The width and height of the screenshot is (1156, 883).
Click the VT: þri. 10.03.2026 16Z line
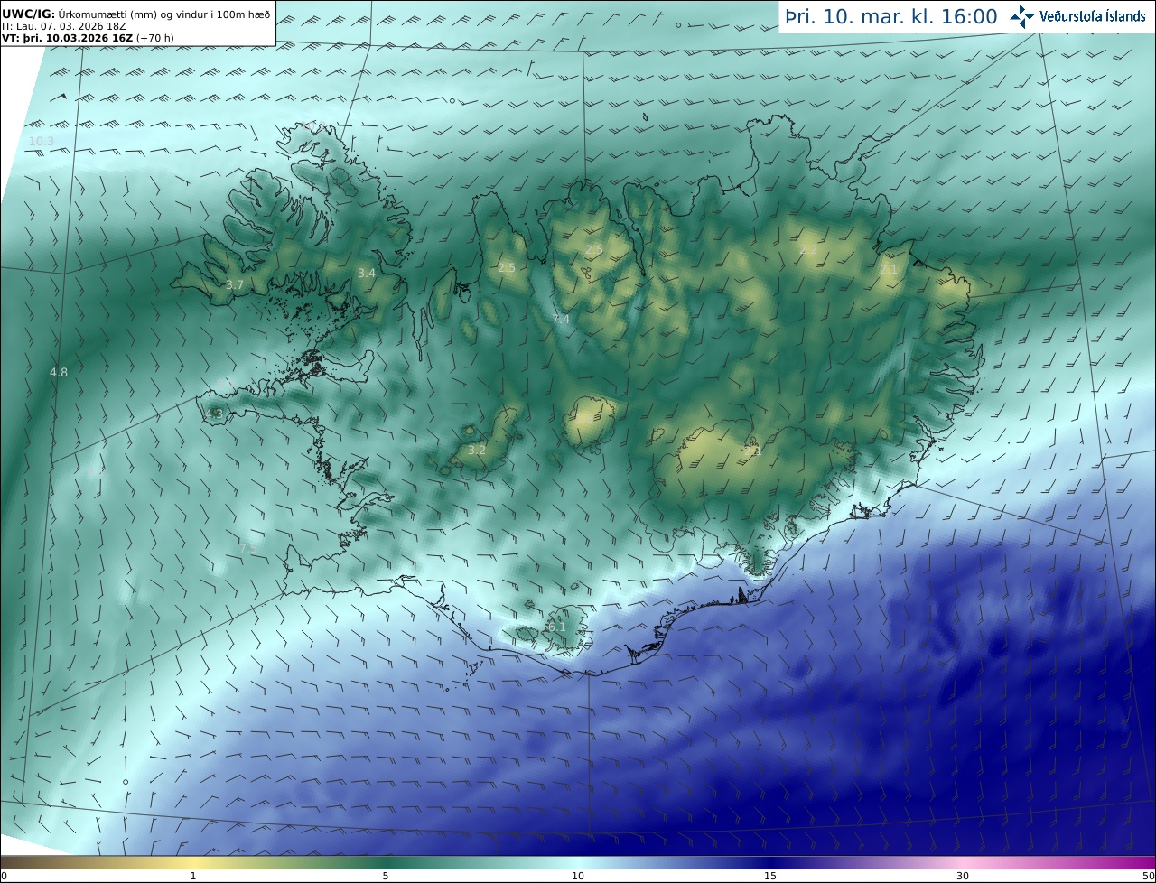pyautogui.click(x=88, y=38)
